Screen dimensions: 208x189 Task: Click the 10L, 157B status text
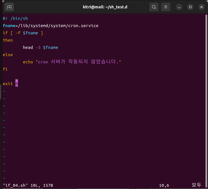click(42, 185)
